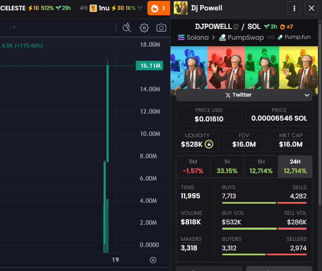Click the panel vertical scrollbar
322x271 pixels.
[320, 114]
